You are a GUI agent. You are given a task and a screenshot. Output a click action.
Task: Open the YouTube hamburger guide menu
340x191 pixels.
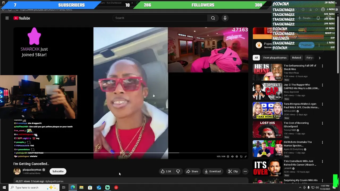click(7, 18)
